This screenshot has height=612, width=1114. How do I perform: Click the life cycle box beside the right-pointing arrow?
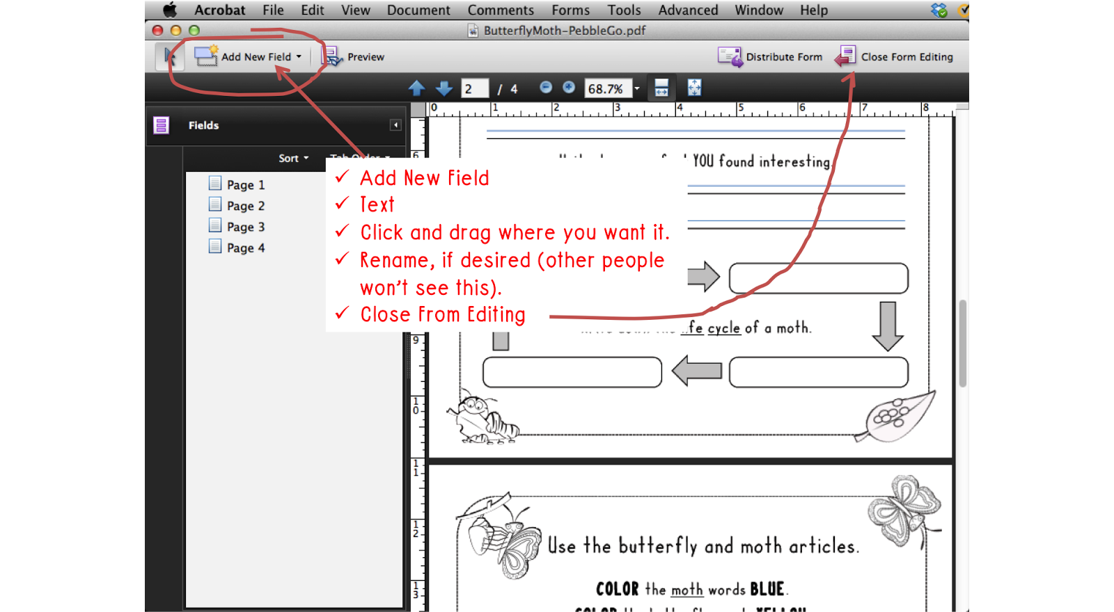(x=819, y=278)
